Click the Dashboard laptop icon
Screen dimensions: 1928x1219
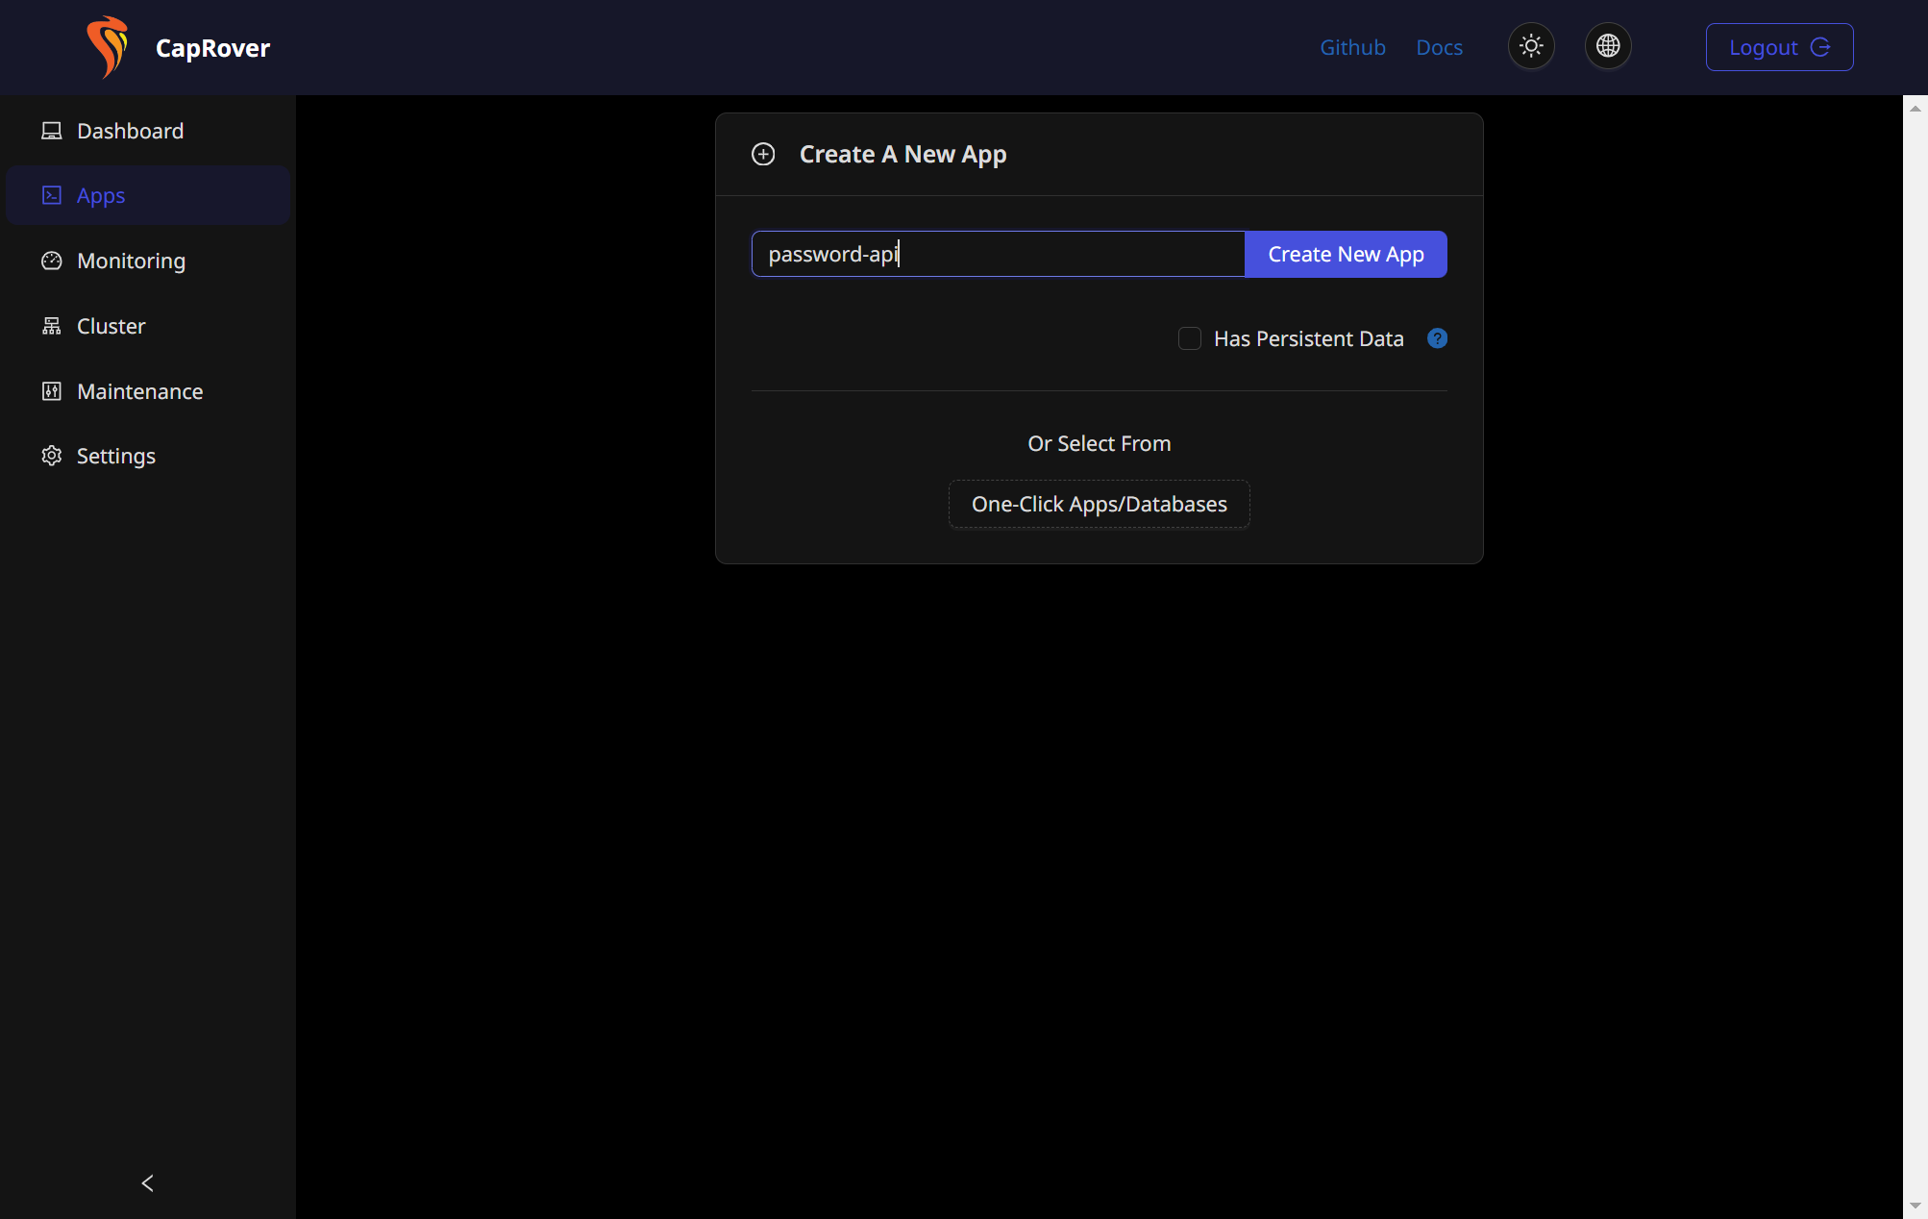tap(52, 131)
